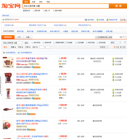Screen dimensions: 127x139
Task: Expand 折扣 dropdown on the 34.80 item
Action: (61, 67)
